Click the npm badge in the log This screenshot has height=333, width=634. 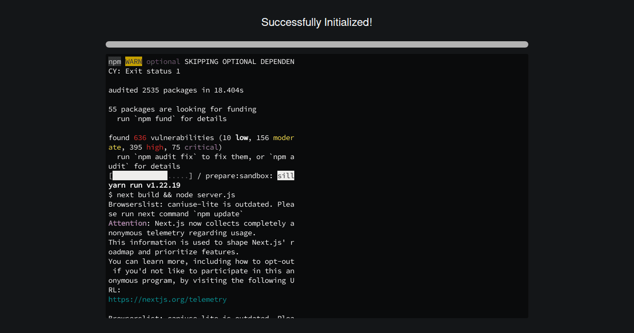point(114,61)
